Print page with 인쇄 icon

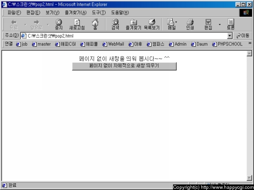(190, 25)
